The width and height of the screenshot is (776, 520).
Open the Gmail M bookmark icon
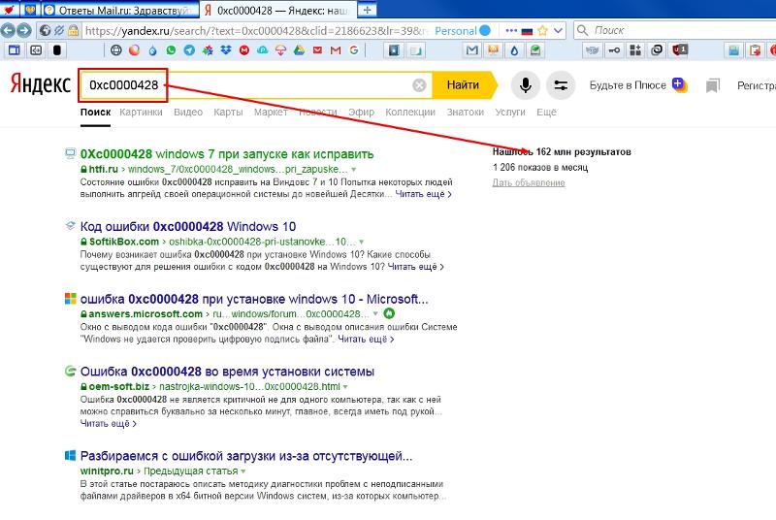336,50
